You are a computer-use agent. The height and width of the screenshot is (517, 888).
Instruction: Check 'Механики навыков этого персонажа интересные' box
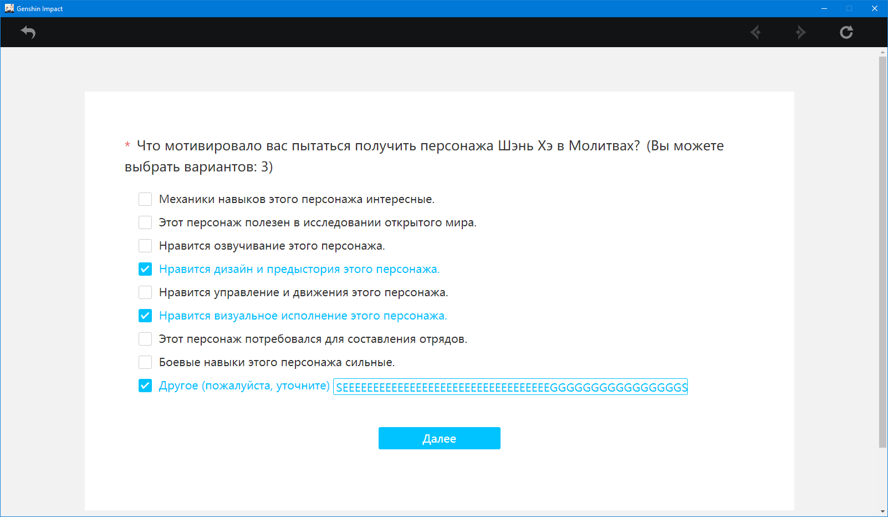[145, 199]
